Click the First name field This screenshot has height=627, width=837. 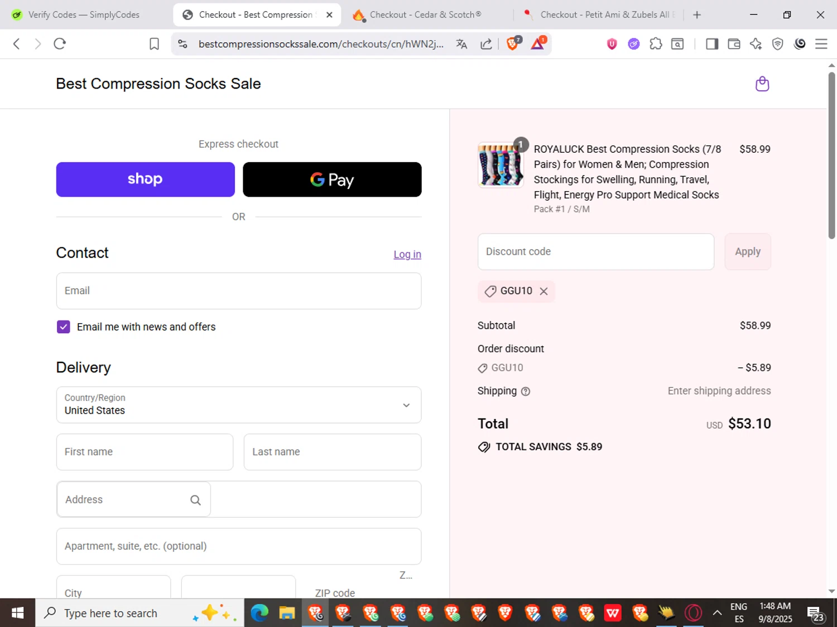tap(145, 452)
